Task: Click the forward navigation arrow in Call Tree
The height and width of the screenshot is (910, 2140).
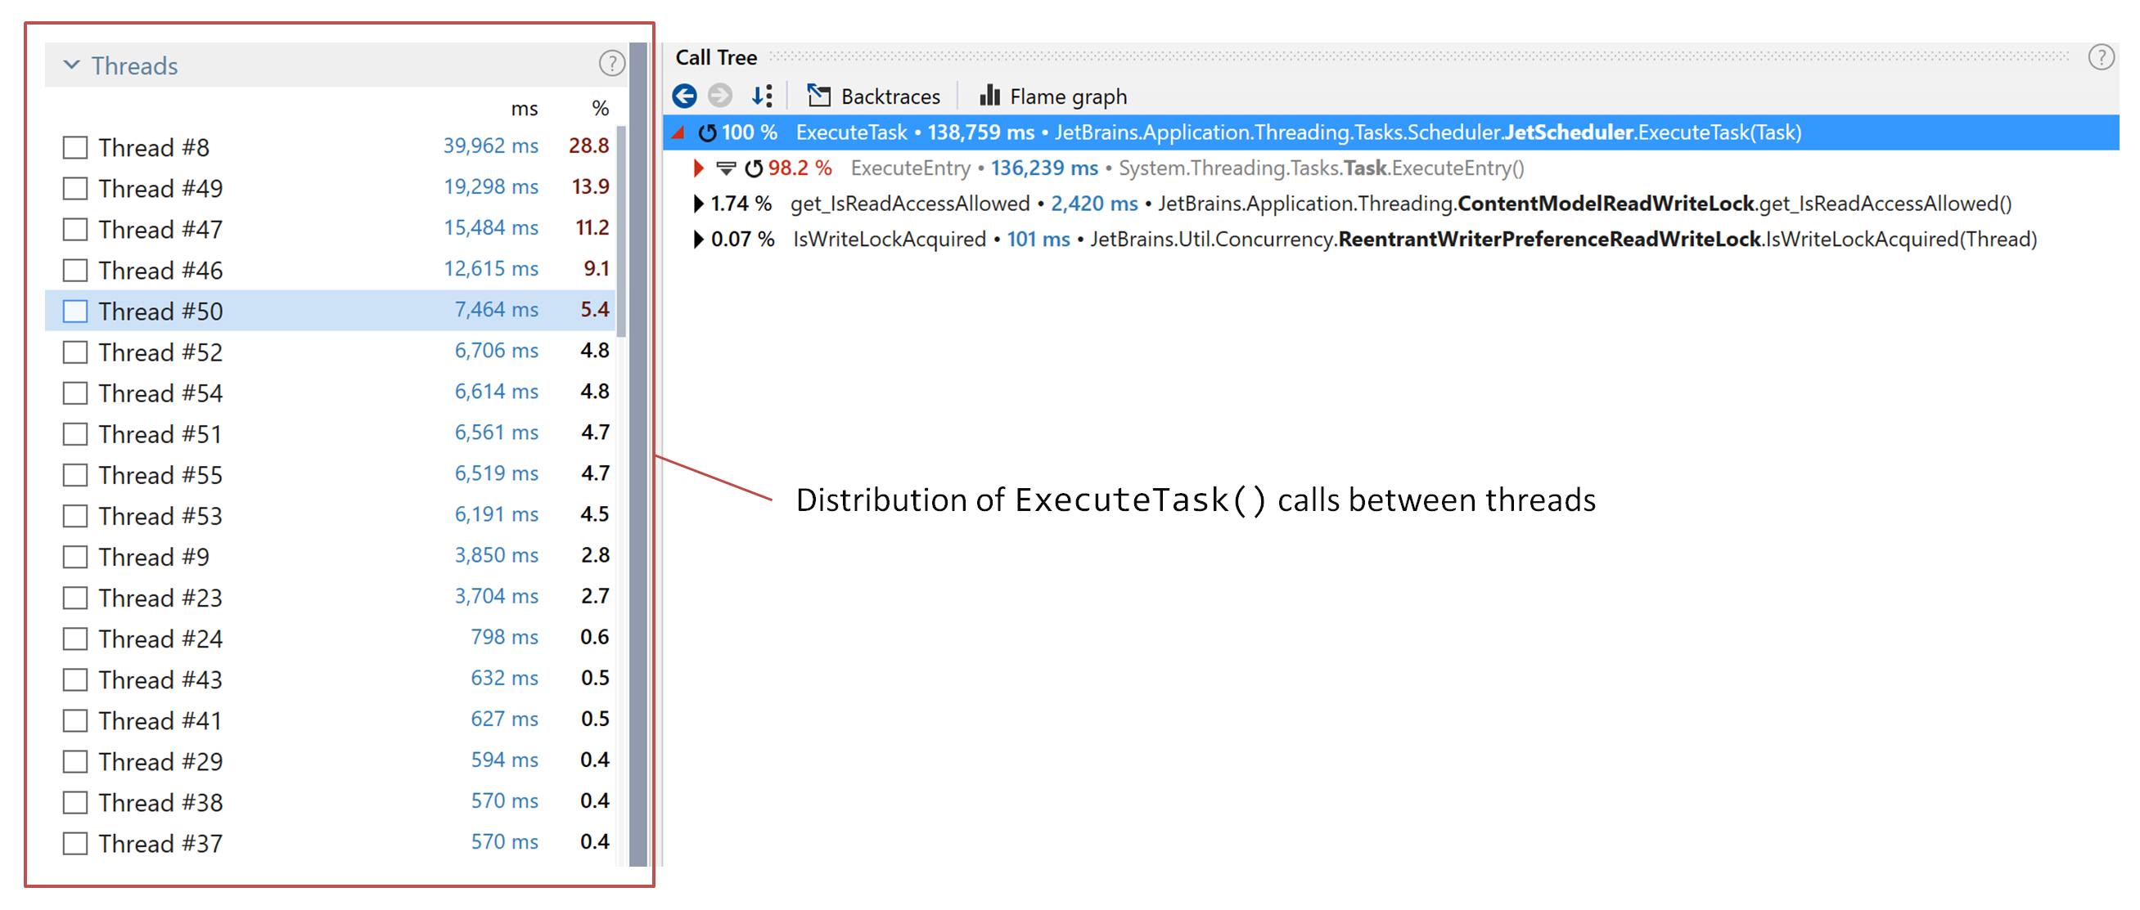Action: [719, 96]
